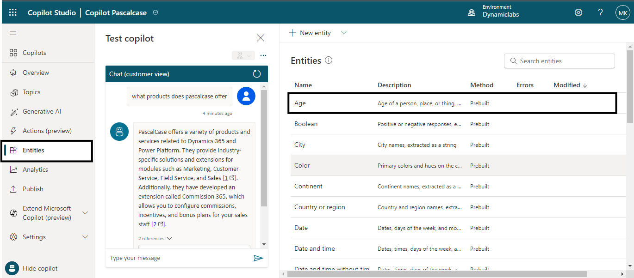Open the Analytics navigation item
This screenshot has height=278, width=634.
click(x=35, y=169)
